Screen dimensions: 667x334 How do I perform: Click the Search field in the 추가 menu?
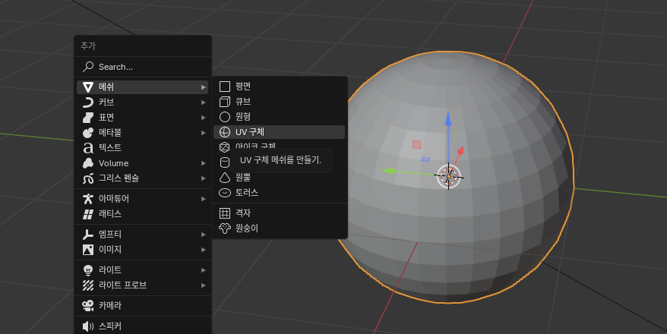point(143,67)
